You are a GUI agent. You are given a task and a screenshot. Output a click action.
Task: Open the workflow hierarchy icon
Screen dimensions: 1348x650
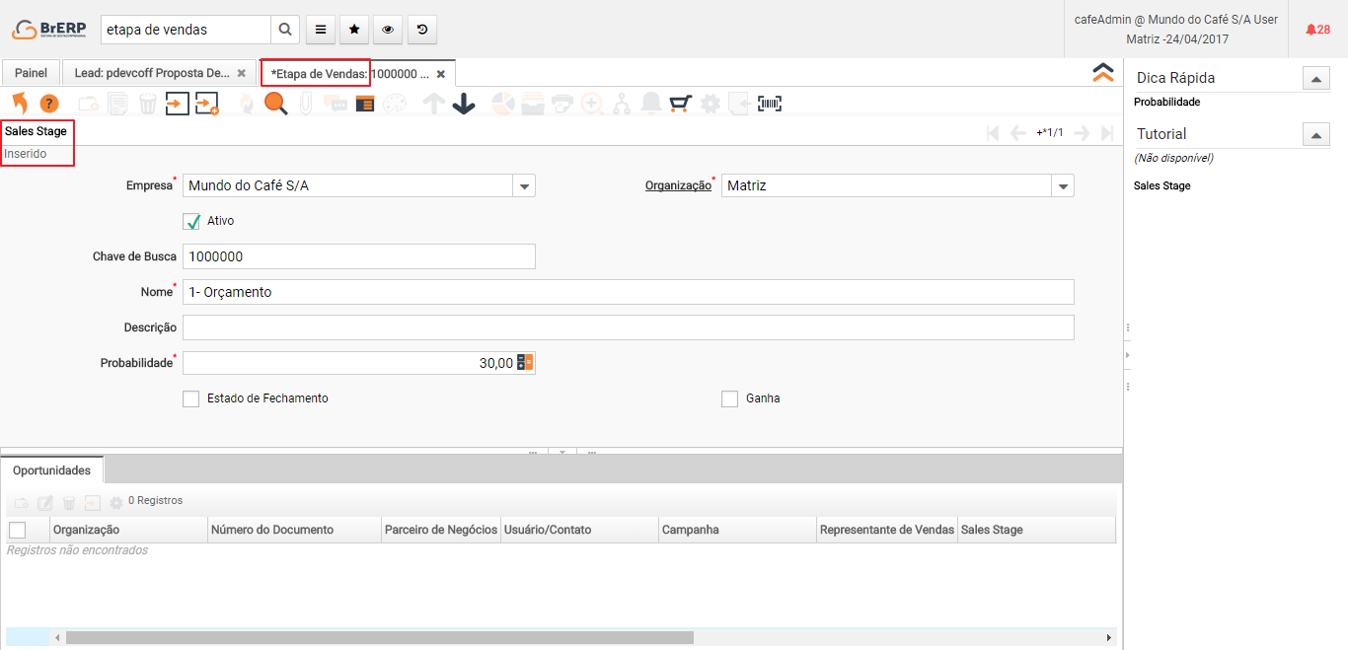(x=622, y=104)
